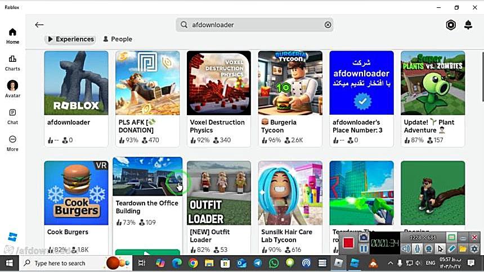Open the Cook Burgers VR thumbnail
Screen dimensions: 484x272
(x=76, y=193)
